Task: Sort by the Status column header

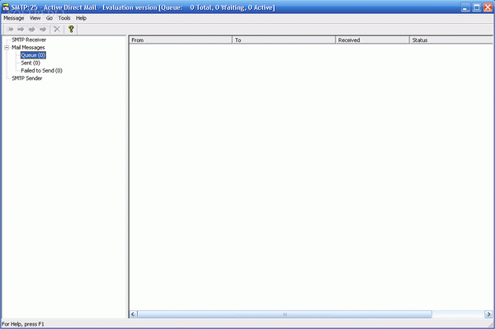Action: pos(451,40)
